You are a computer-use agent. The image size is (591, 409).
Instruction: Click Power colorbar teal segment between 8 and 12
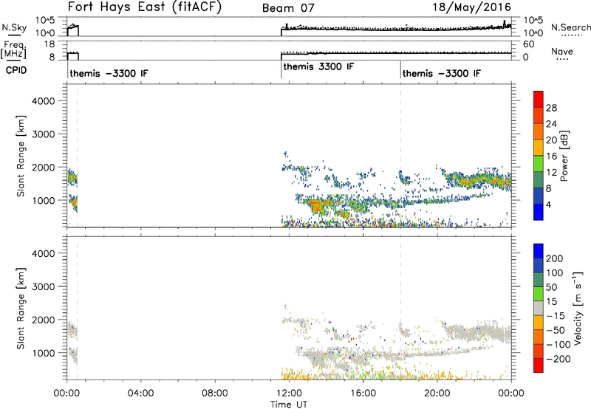[539, 179]
